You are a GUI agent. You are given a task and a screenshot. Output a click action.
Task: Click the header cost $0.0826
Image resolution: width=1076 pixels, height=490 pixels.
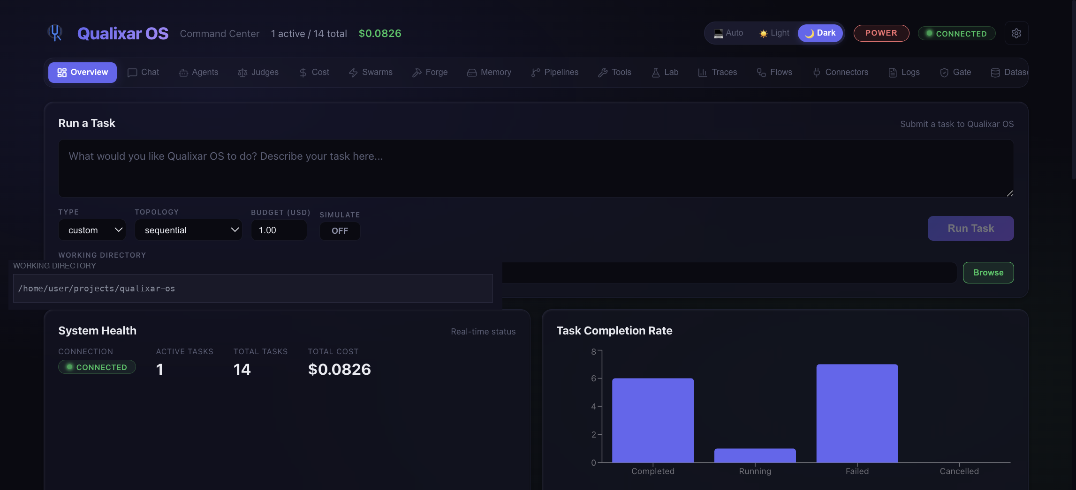[x=380, y=33]
